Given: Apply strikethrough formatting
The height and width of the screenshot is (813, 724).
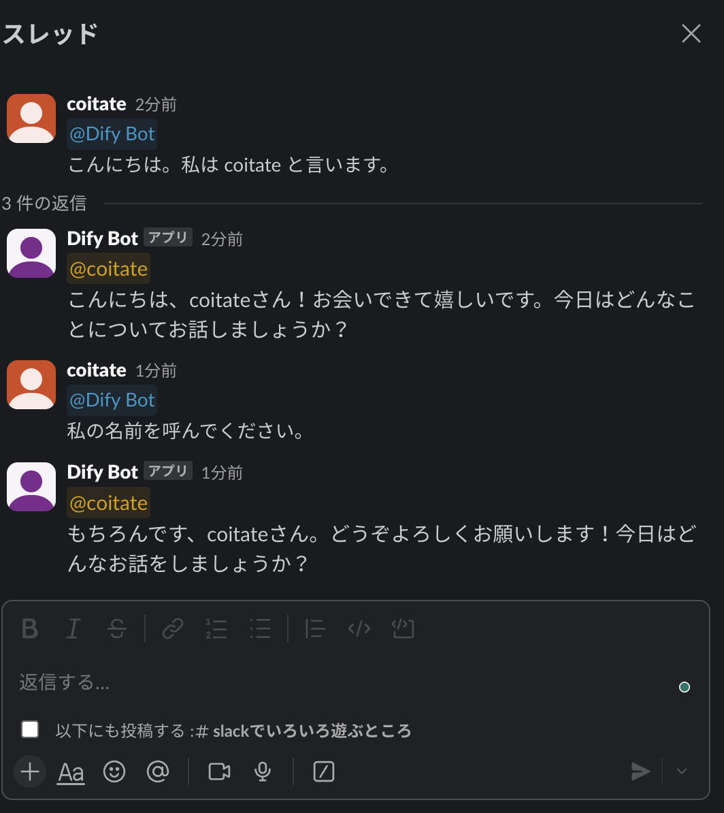Looking at the screenshot, I should 116,628.
